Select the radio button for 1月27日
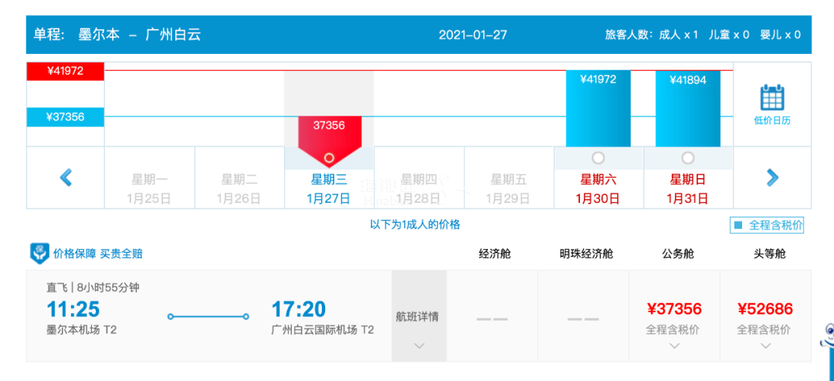 (329, 158)
